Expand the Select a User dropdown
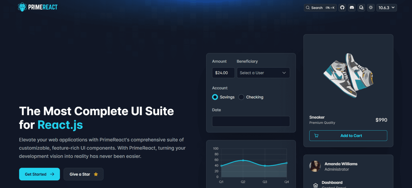Viewport: 412px width, 188px height. 263,73
